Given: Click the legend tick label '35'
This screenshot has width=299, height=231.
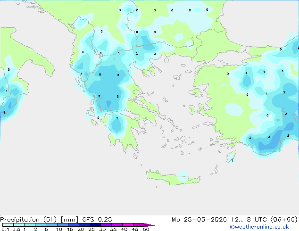Looking at the screenshot, I should point(113,229).
